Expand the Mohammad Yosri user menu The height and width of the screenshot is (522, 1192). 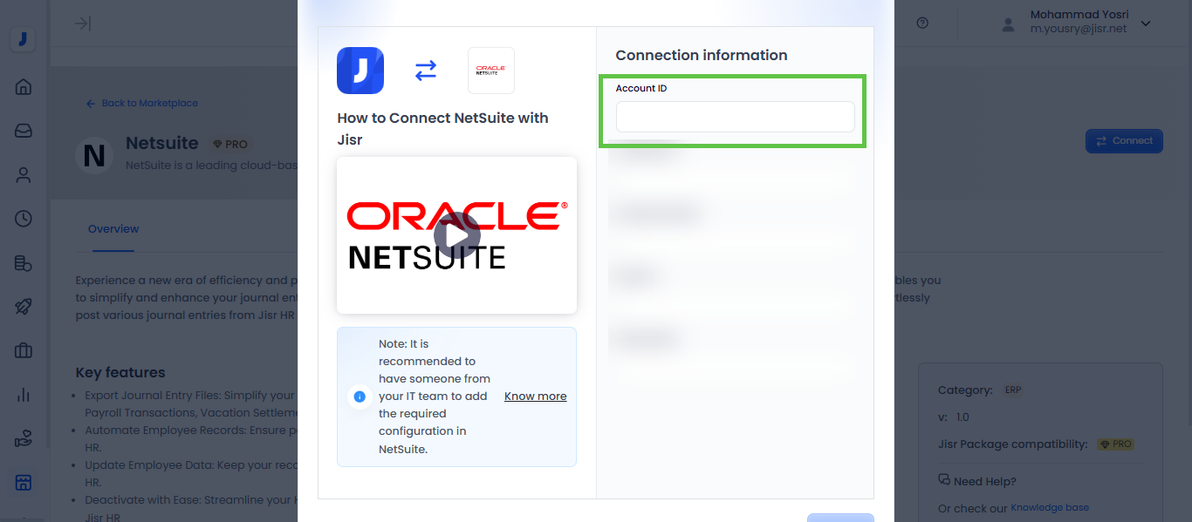coord(1145,24)
